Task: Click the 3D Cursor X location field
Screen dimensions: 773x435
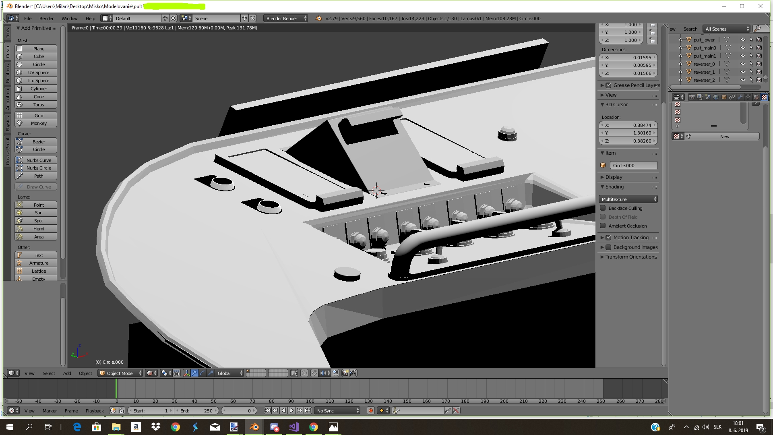Action: tap(628, 125)
